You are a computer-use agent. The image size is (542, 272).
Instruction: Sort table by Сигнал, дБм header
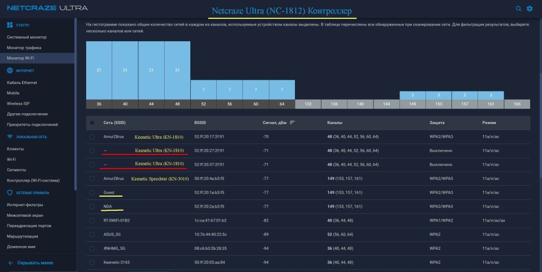pos(274,122)
